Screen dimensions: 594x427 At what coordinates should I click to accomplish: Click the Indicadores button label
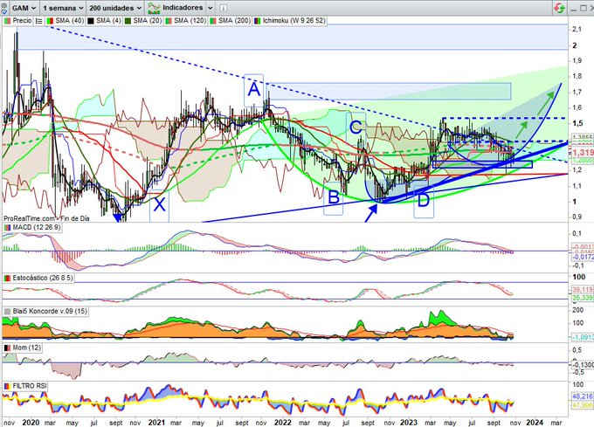183,8
